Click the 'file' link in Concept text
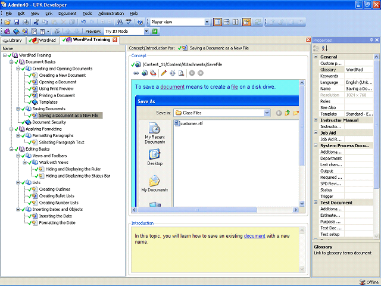381x286 pixels. tap(235, 87)
